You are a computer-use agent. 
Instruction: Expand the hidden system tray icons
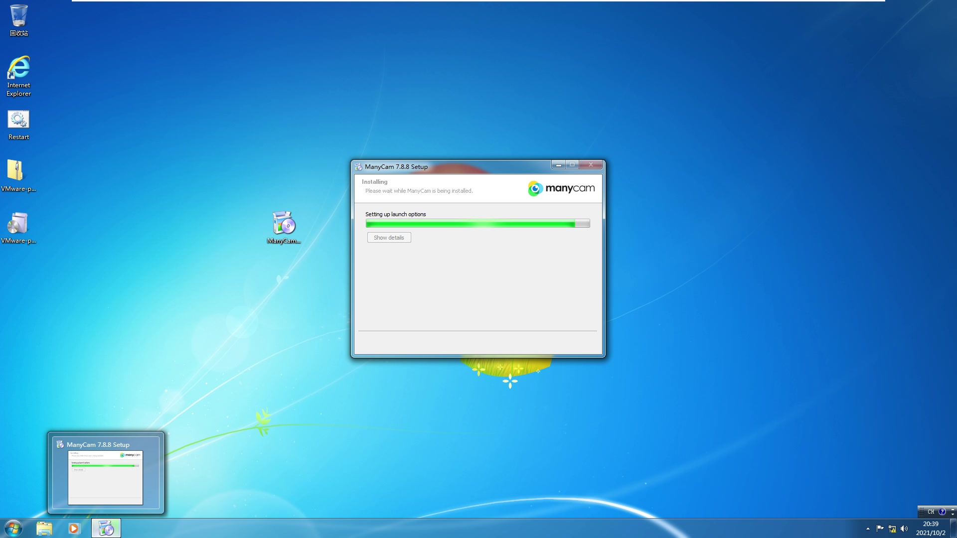pos(868,529)
